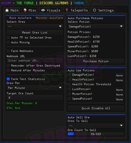This screenshot has height=143, width=131.
Task: Click the house icon on Main tab
Action: pyautogui.click(x=7, y=10)
